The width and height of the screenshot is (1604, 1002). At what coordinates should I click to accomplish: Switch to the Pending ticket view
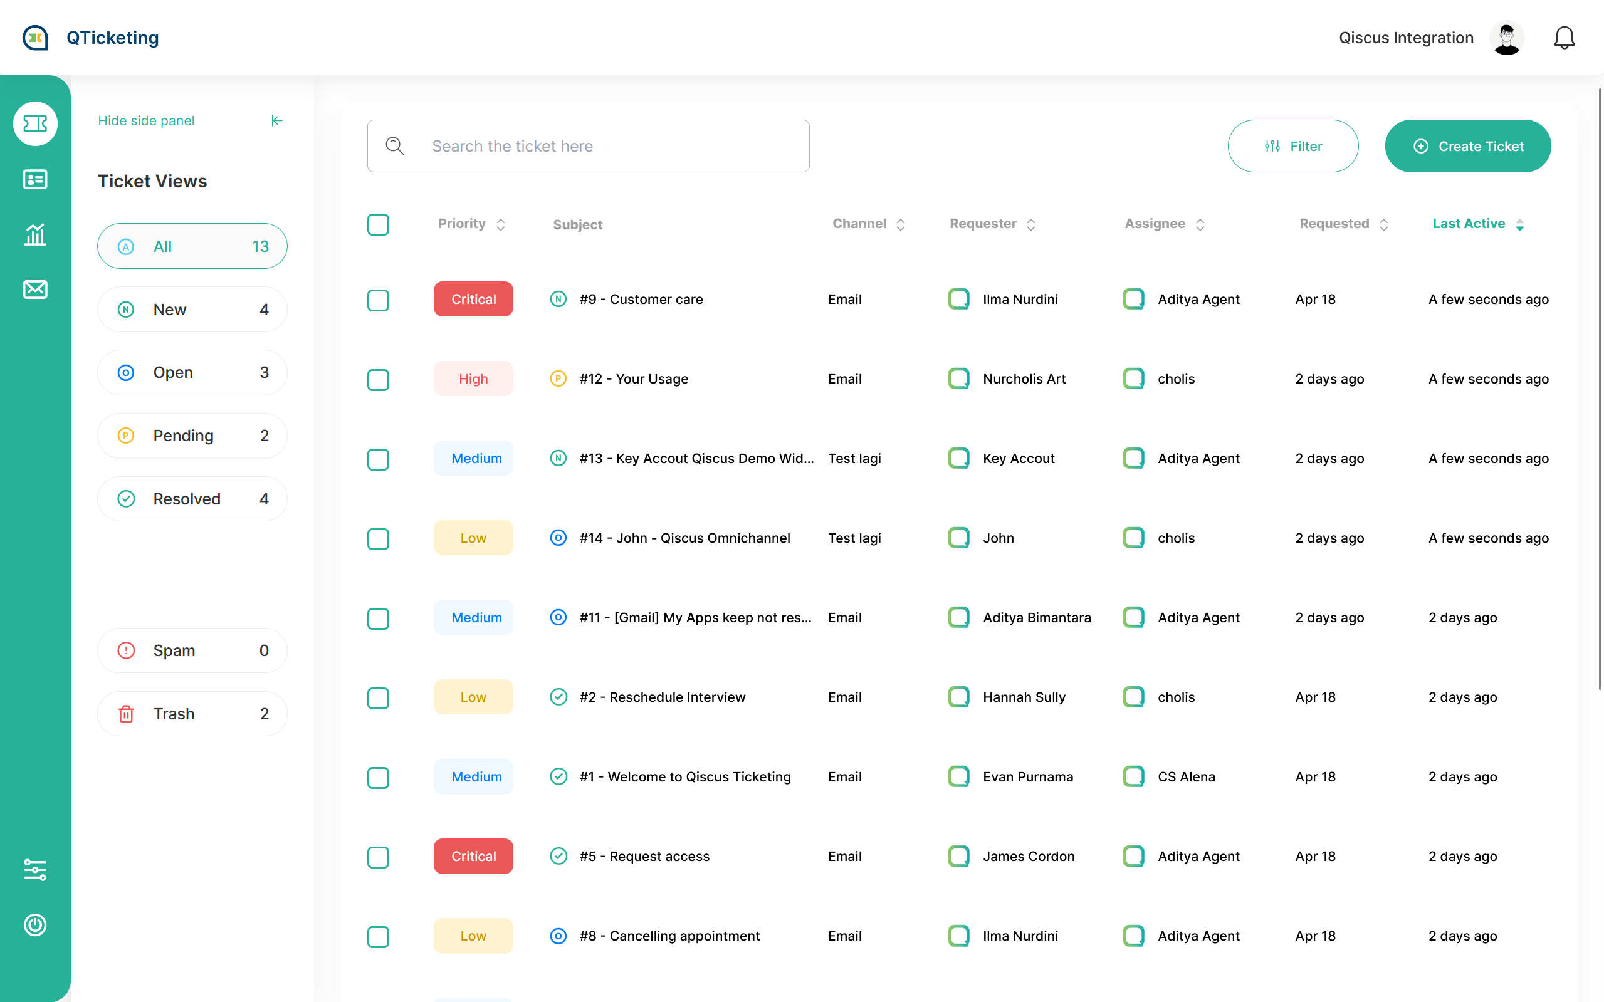pyautogui.click(x=192, y=436)
